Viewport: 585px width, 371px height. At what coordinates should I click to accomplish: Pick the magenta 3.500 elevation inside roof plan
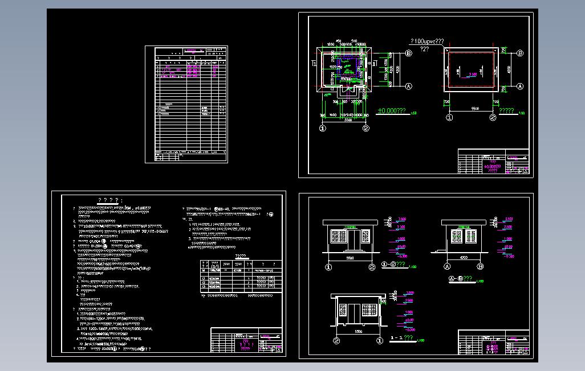coord(473,75)
